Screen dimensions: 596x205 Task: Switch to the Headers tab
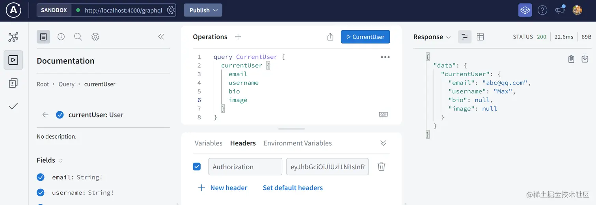[x=243, y=143]
